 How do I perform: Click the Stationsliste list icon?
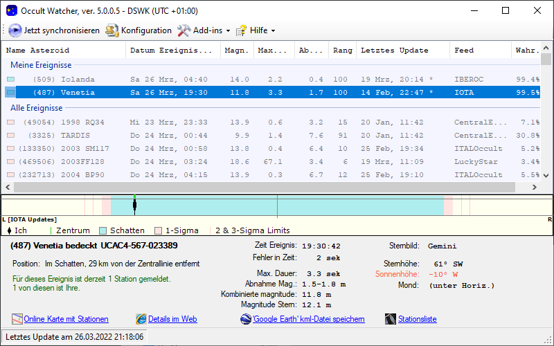coord(391,319)
